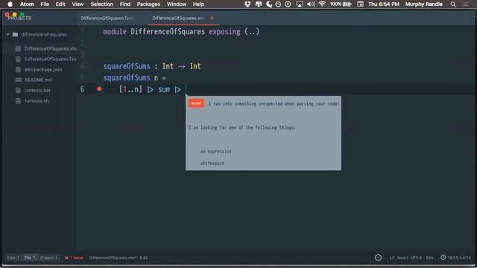The width and height of the screenshot is (477, 268).
Task: Click the squareOfSums type annotation line
Action: 152,66
